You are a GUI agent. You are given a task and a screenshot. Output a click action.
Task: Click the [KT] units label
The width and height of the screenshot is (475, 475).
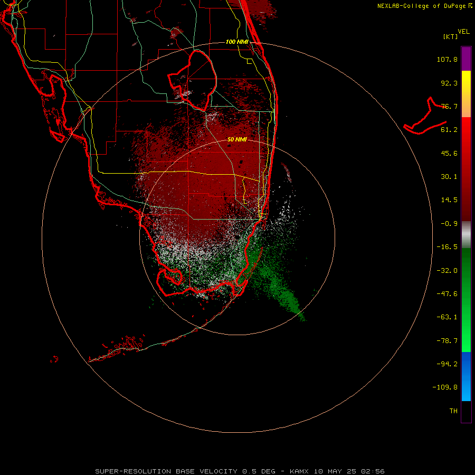451,36
